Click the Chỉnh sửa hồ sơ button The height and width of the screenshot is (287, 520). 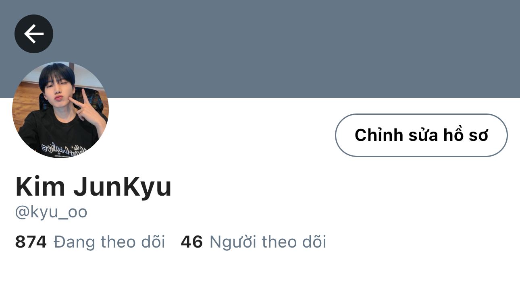[x=421, y=135]
